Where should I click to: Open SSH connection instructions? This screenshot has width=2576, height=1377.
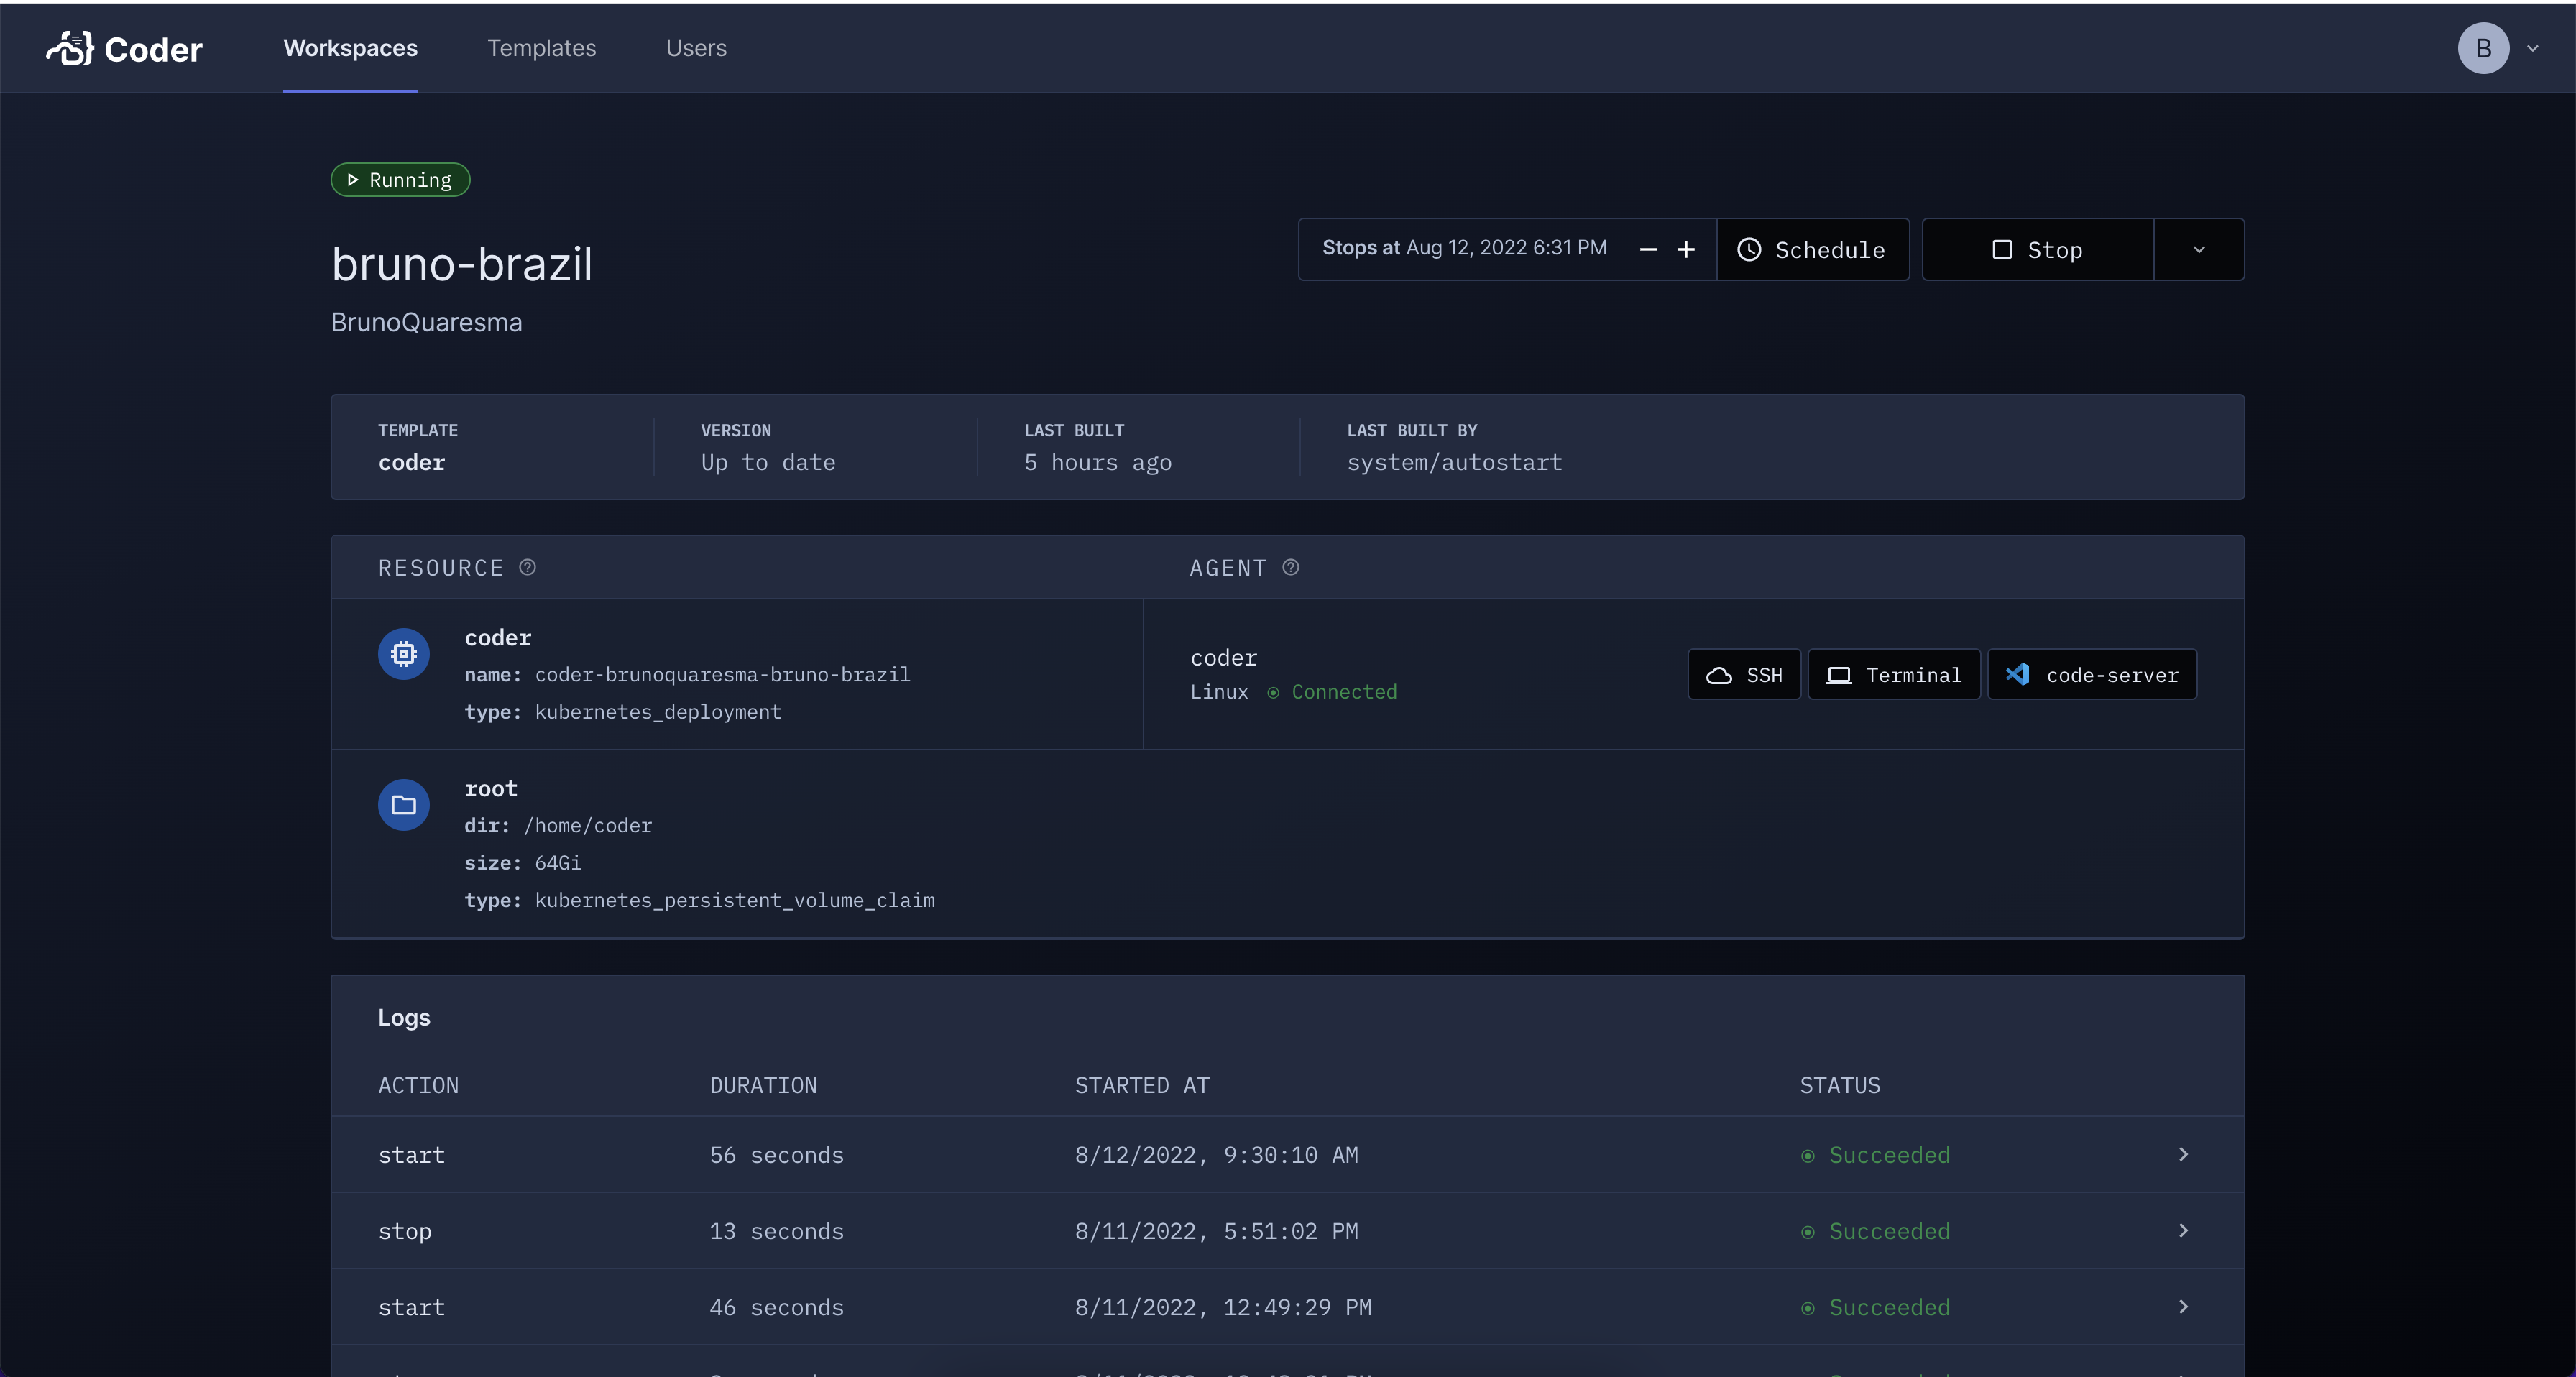1744,675
